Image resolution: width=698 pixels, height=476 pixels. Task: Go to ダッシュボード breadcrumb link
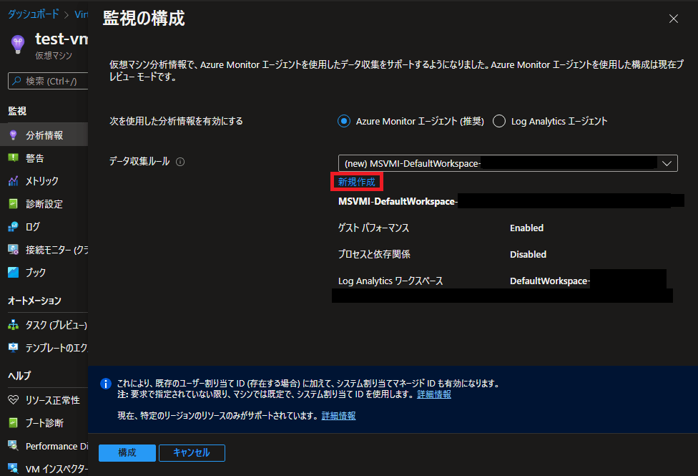click(34, 14)
